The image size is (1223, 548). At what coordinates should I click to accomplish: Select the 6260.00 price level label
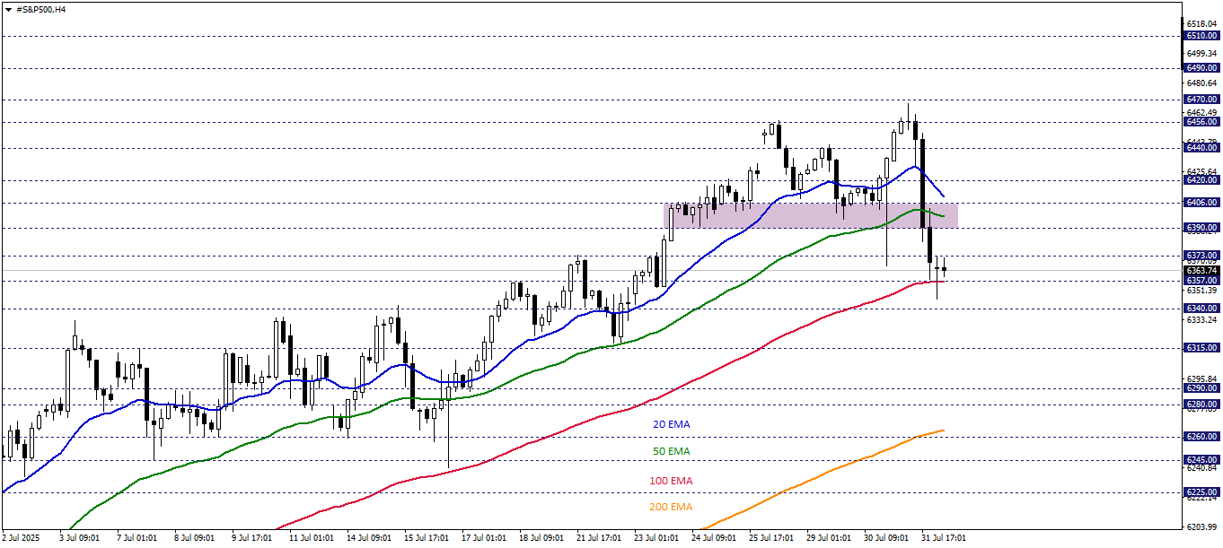click(x=1201, y=436)
